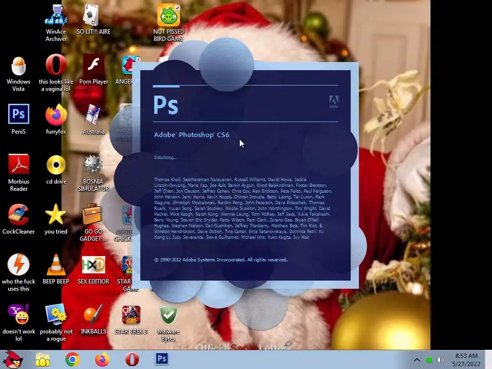The width and height of the screenshot is (492, 369).
Task: Click the Adobe Photoshop CS6 title text
Action: click(191, 135)
